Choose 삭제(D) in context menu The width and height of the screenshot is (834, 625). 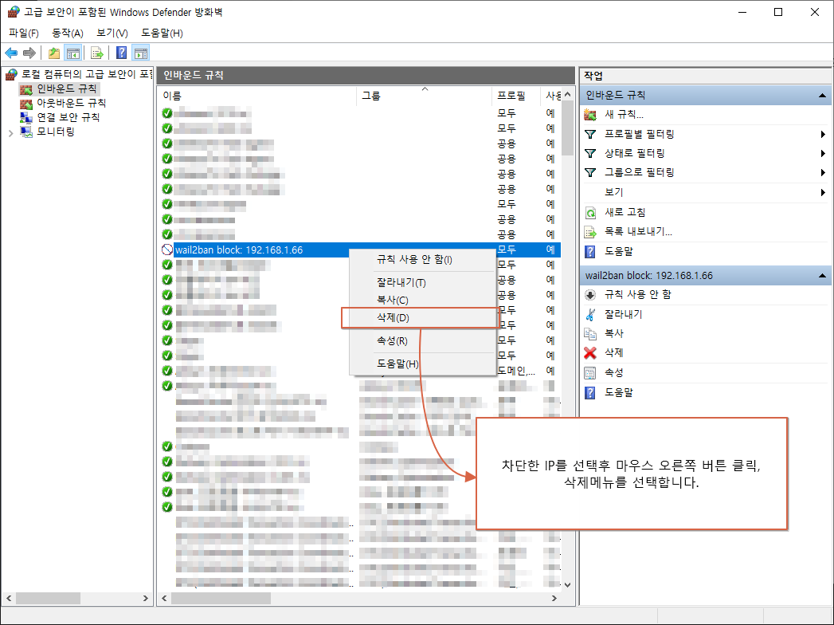(422, 318)
